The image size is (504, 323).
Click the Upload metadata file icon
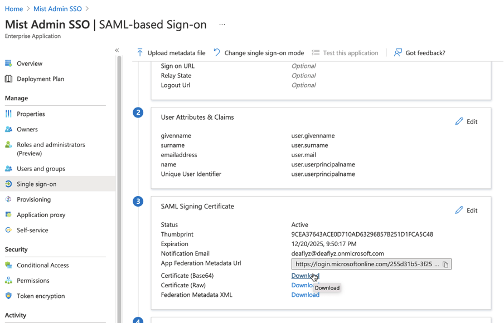pos(138,52)
